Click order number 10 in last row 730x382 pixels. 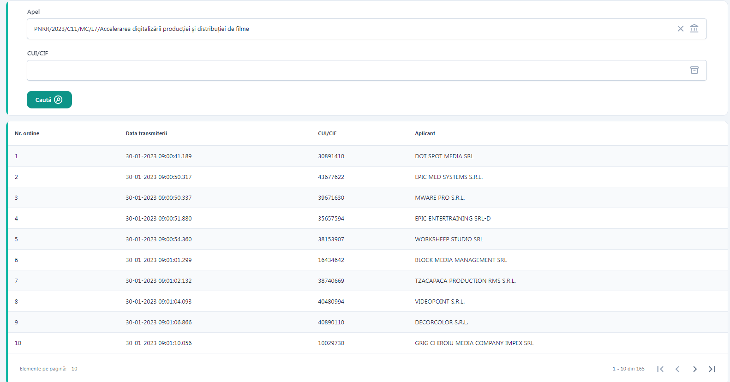(18, 343)
